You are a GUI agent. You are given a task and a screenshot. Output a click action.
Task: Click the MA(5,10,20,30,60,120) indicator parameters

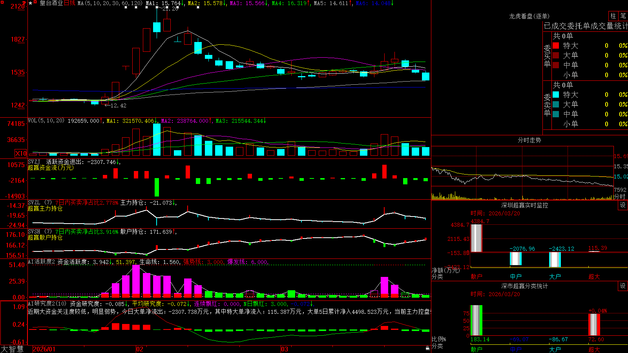point(110,3)
